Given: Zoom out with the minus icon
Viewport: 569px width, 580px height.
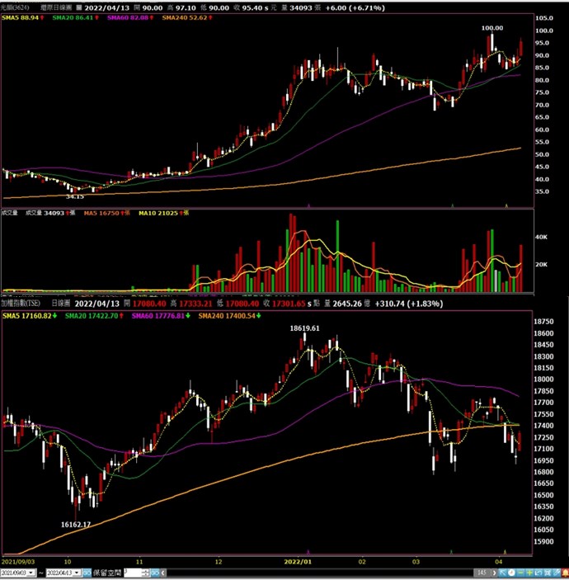Looking at the screenshot, I should point(520,572).
